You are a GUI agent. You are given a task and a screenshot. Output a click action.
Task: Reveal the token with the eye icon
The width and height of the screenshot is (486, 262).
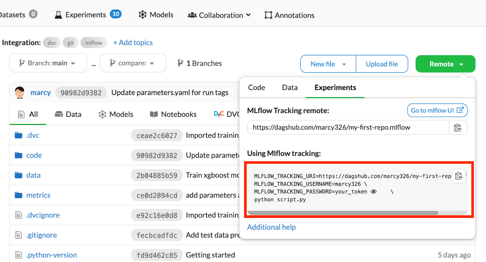pyautogui.click(x=374, y=192)
